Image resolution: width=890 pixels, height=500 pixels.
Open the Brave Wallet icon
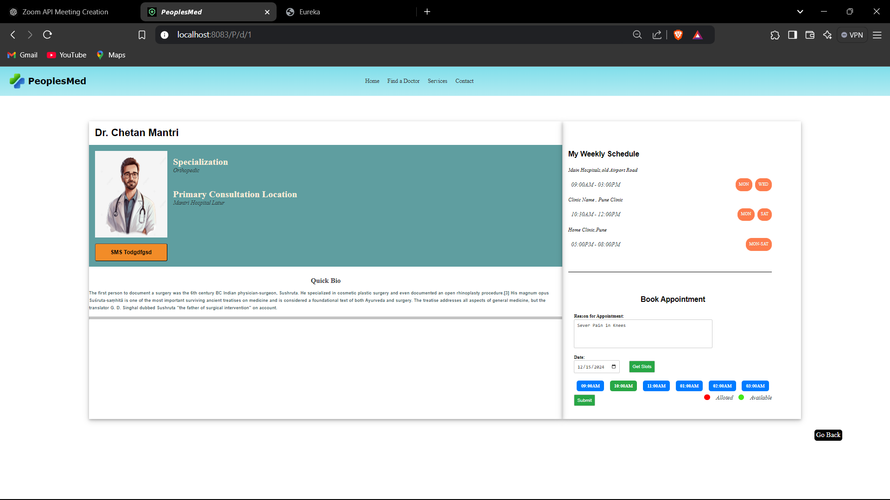pyautogui.click(x=810, y=35)
